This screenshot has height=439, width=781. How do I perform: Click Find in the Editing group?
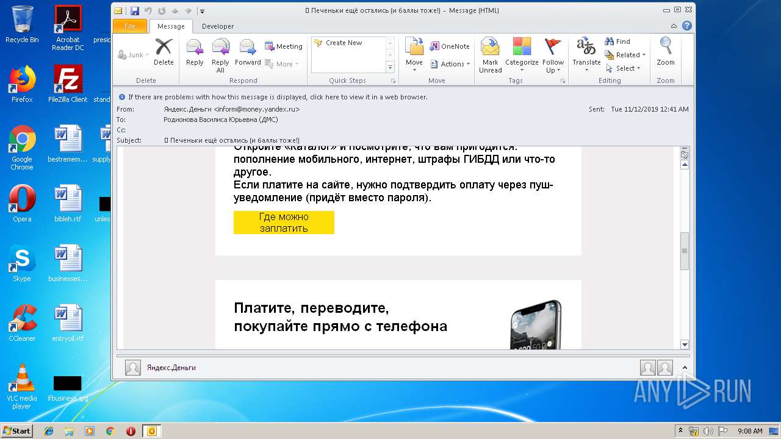click(617, 41)
